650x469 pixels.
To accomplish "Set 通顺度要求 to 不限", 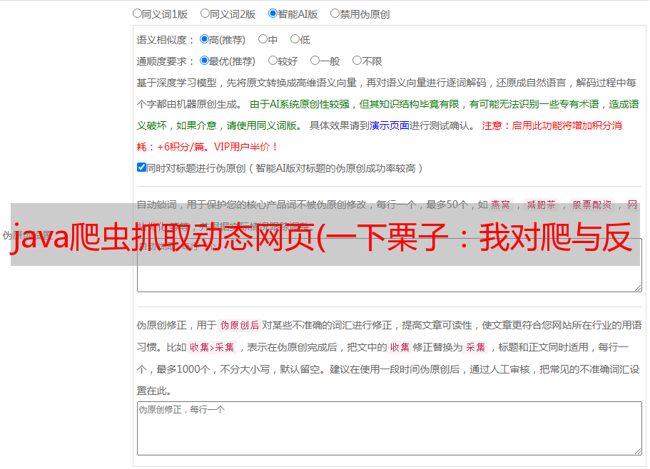I will tap(357, 61).
